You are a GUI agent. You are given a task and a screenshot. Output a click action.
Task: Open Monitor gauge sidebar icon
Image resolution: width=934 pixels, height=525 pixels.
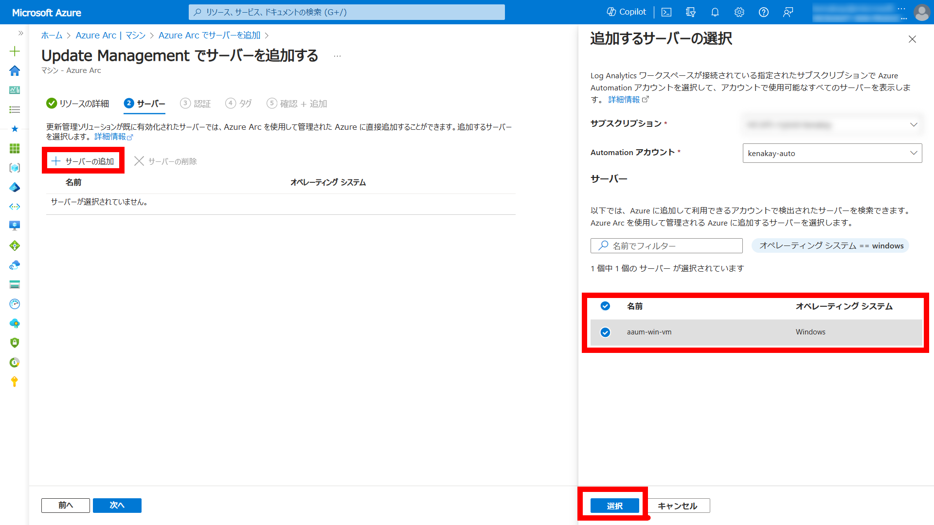15,304
